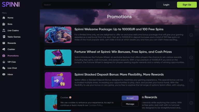Click the Inbox envelope icon
Image resolution: width=199 pixels, height=112 pixels.
click(4, 74)
